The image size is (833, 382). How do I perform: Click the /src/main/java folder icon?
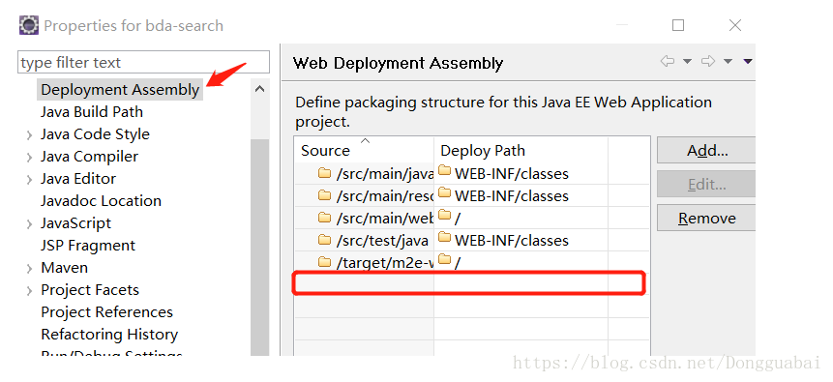click(x=324, y=173)
